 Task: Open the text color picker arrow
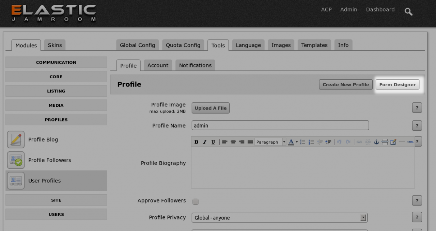[297, 142]
